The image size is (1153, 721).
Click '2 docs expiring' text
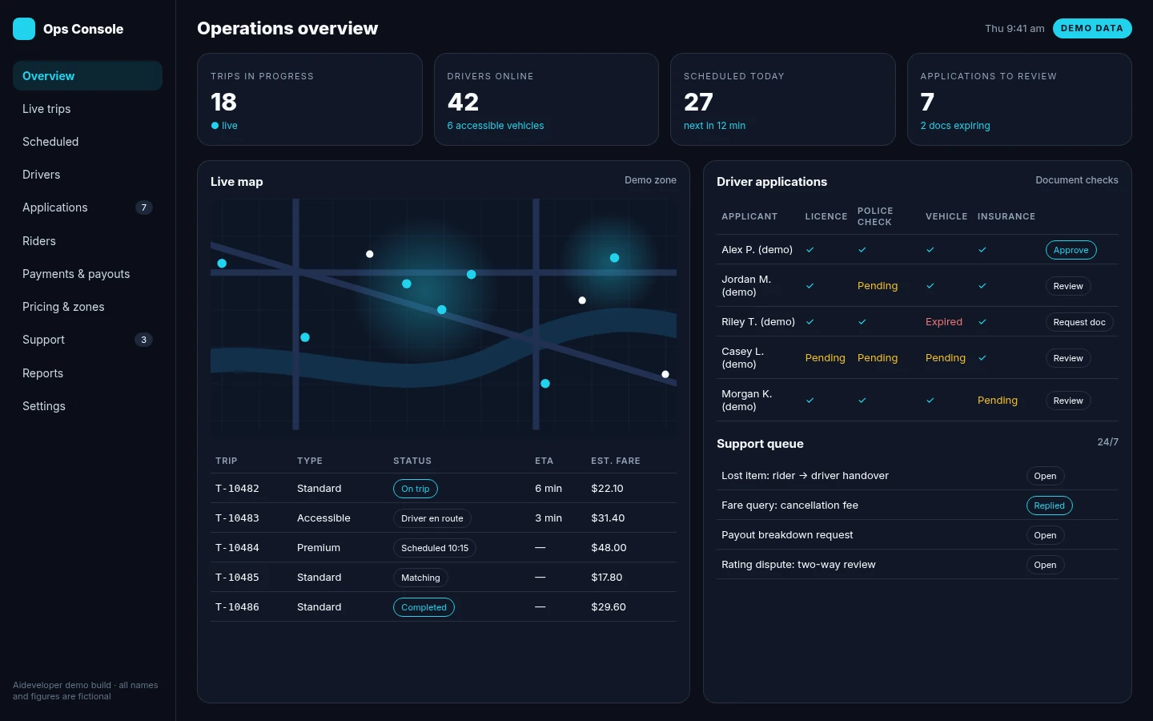coord(955,126)
